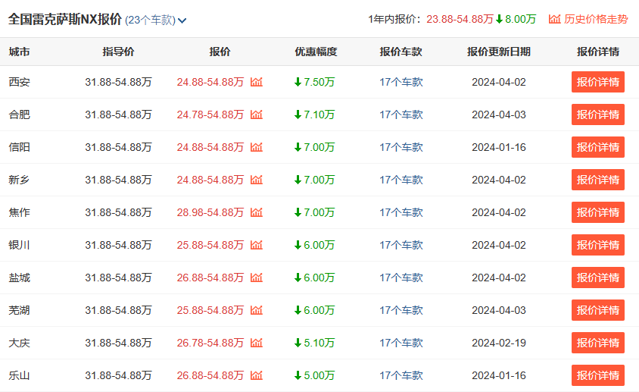Viewport: 639px width, 392px height.
Task: Click the 报价 column header
Action: (220, 52)
